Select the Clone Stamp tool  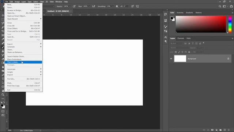click(x=3, y=51)
